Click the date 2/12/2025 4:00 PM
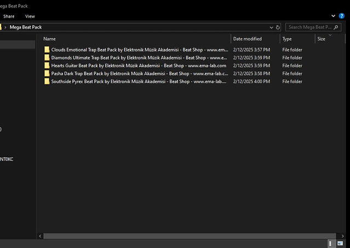 click(251, 82)
